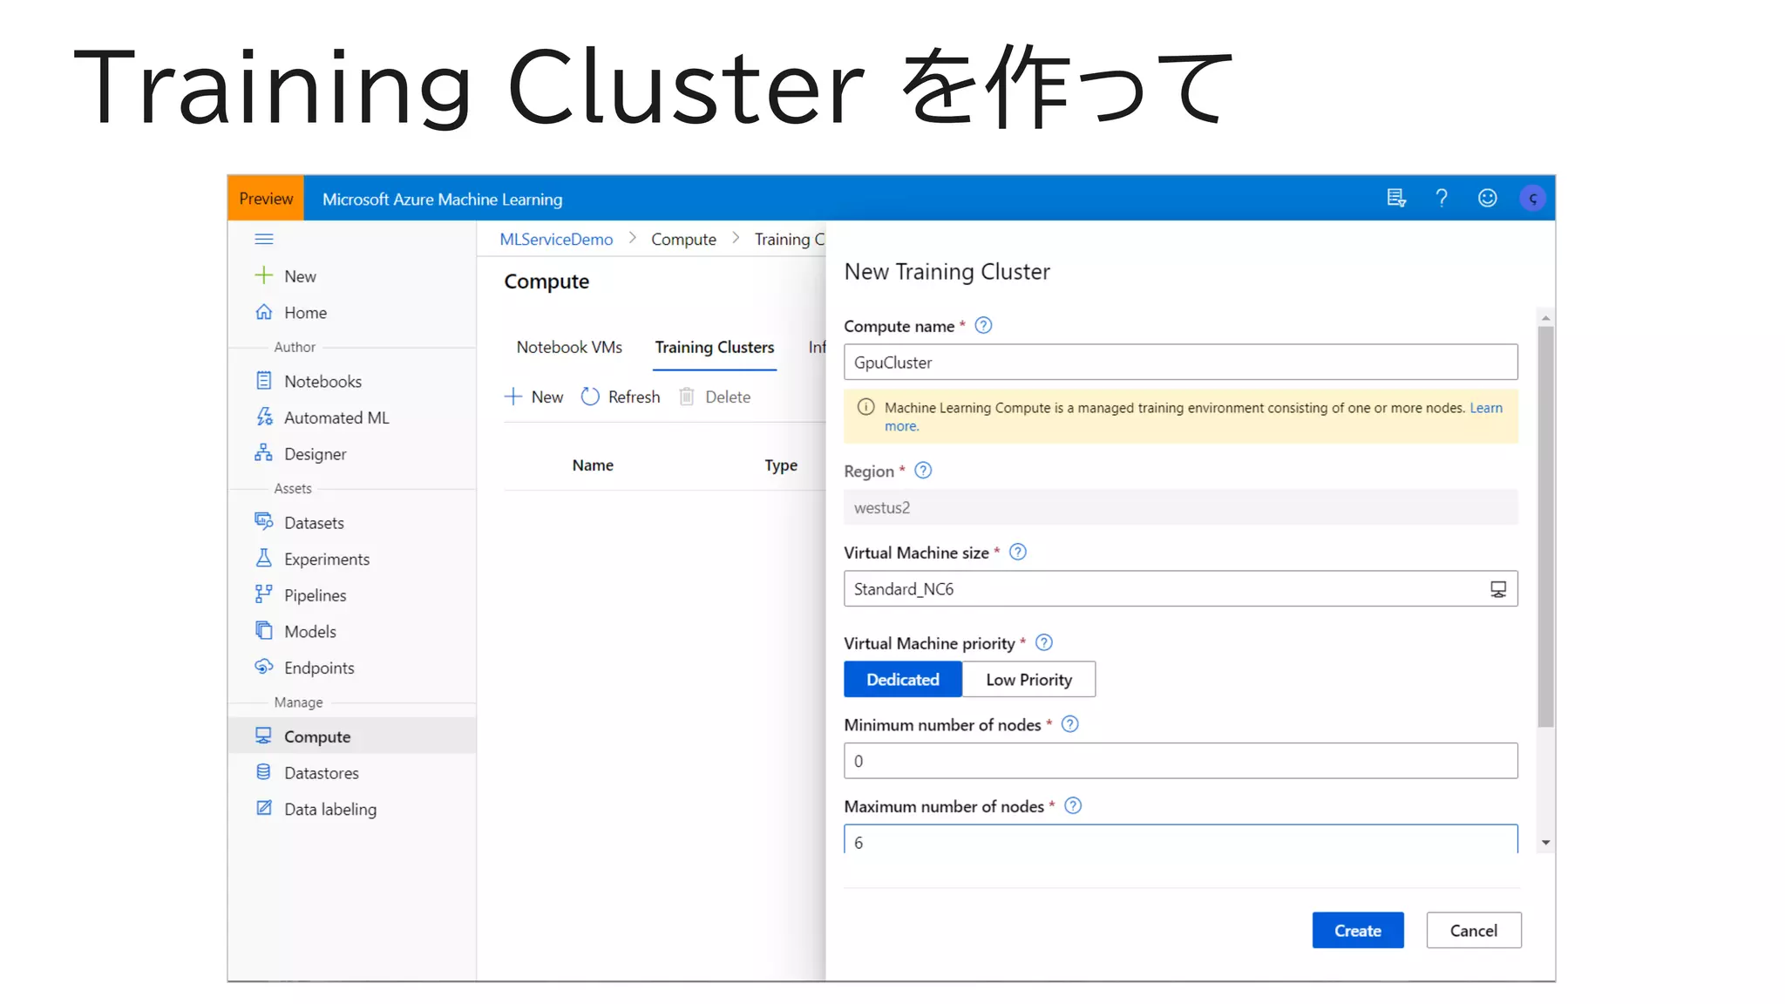The height and width of the screenshot is (1004, 1785).
Task: Click Microsoft Azure Machine Learning title
Action: pos(442,200)
